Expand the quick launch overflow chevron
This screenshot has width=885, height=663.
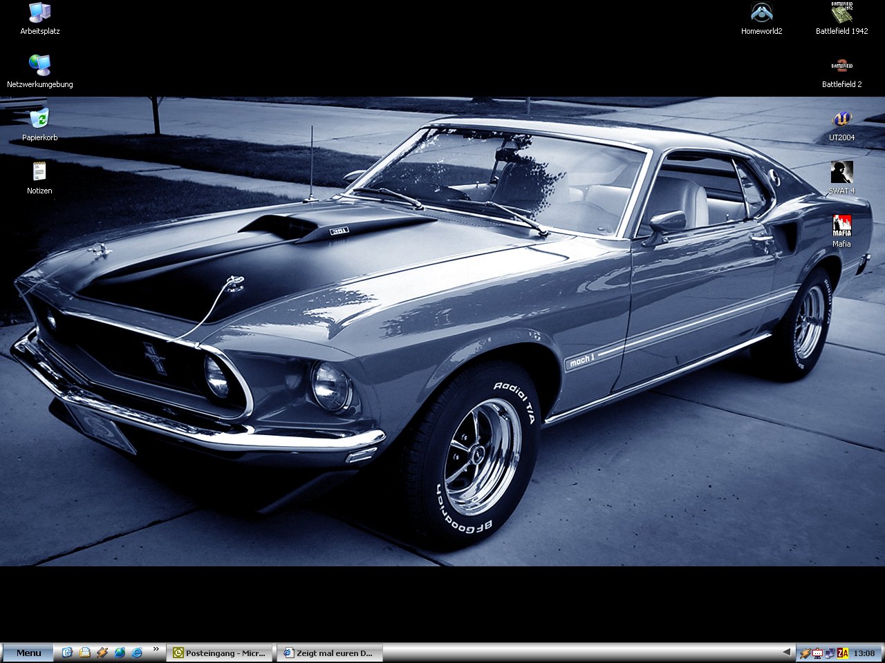(x=156, y=649)
